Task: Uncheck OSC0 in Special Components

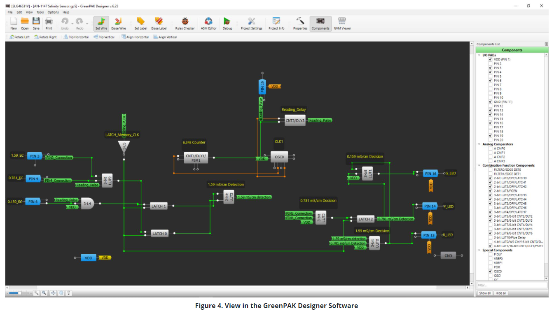Action: pyautogui.click(x=490, y=271)
